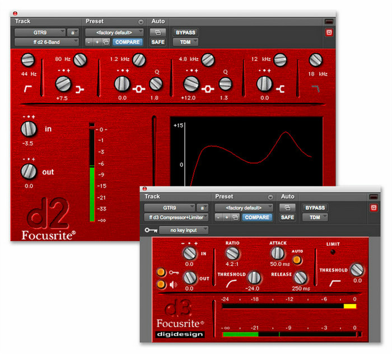This screenshot has width=392, height=354.
Task: Open the no key input dropdown
Action: coord(183,230)
